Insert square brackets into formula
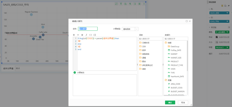 coord(95,35)
